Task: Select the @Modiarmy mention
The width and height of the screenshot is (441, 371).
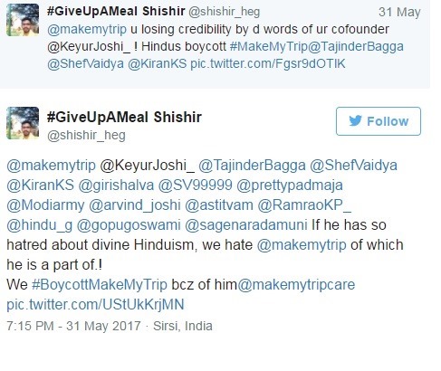Action: [45, 205]
